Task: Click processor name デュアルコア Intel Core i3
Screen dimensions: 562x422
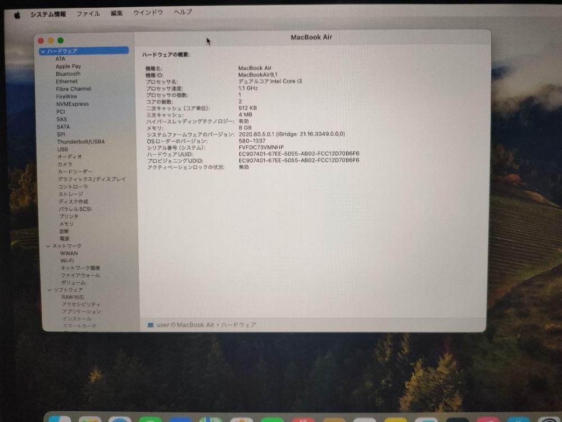Action: [x=270, y=82]
